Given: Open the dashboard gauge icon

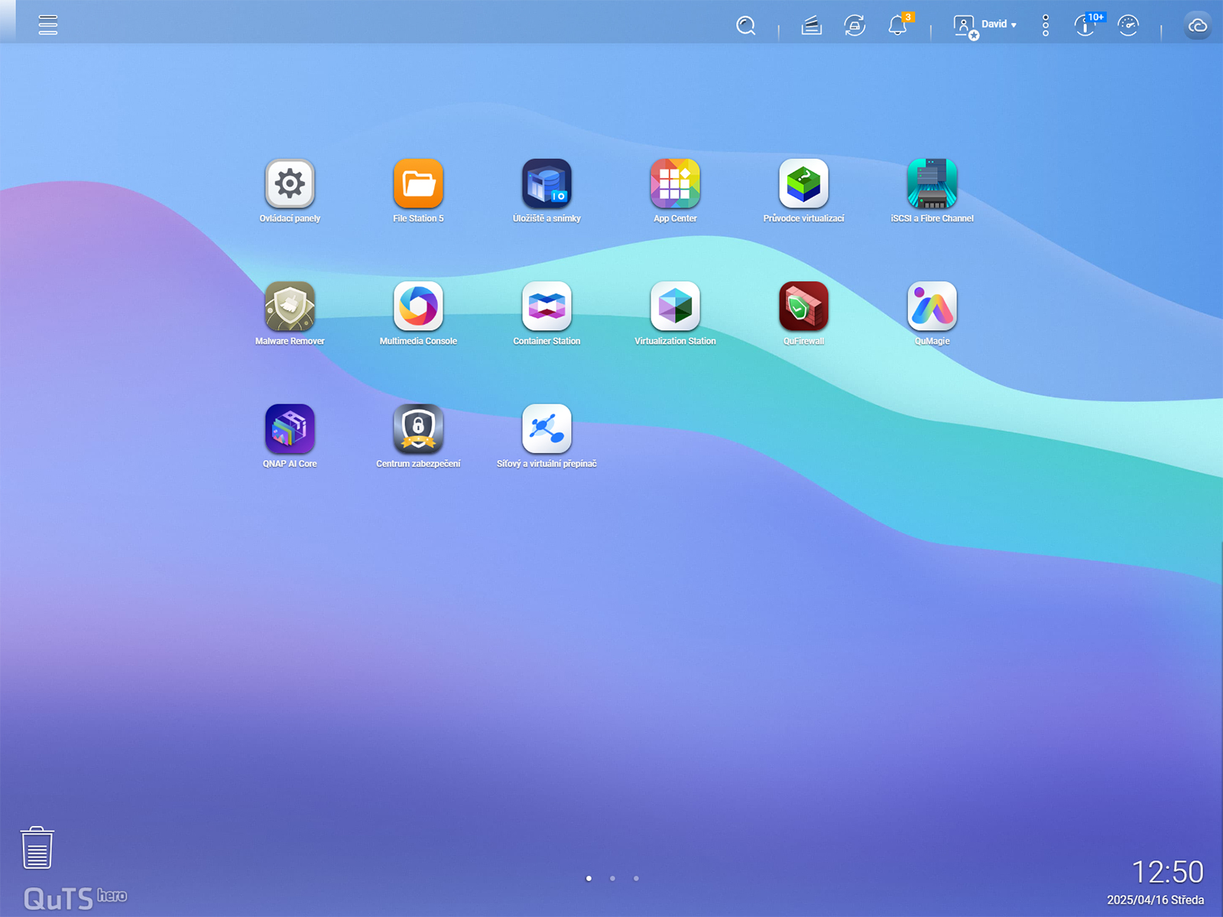Looking at the screenshot, I should tap(1128, 25).
